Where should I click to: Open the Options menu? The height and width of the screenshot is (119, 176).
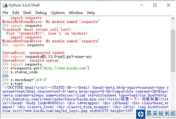coord(58,13)
